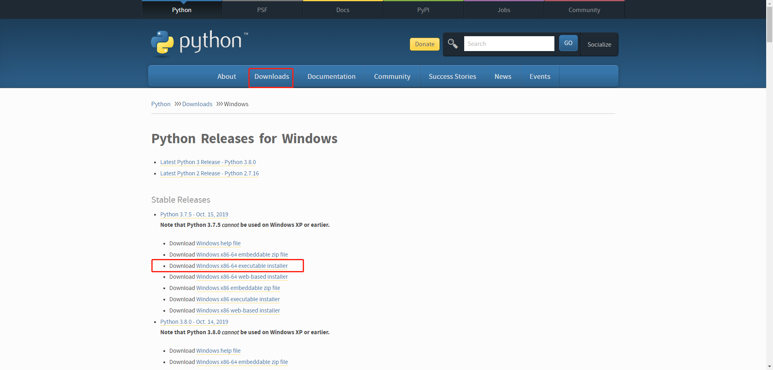Click the magnifying glass search icon
Viewport: 773px width, 370px height.
click(x=453, y=43)
